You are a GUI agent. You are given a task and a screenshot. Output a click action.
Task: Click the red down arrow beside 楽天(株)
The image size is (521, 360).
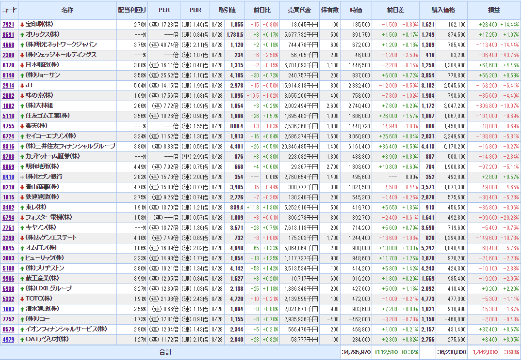tap(22, 126)
